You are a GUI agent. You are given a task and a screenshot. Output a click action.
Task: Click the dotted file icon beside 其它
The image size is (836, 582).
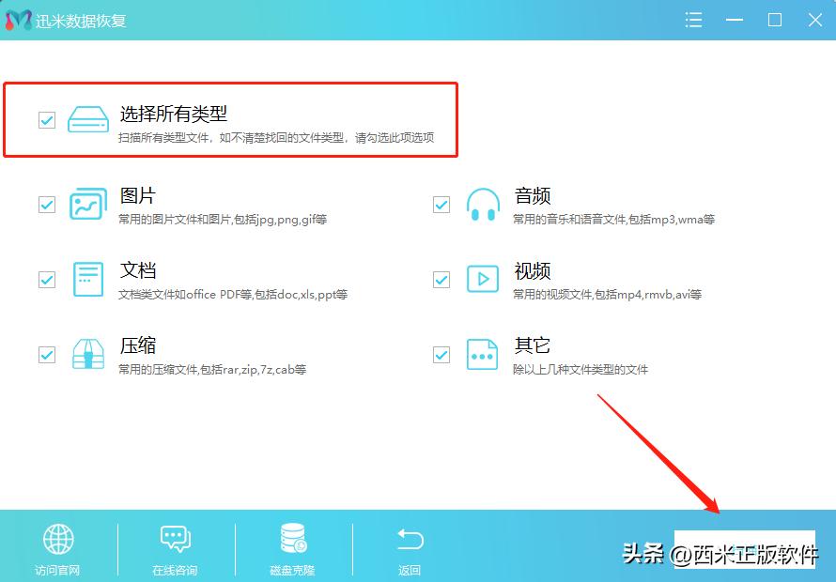[x=482, y=355]
